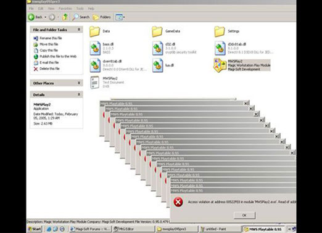This screenshot has height=233, width=322.
Task: Select the MWSPlay2 text document icon
Action: (95, 83)
